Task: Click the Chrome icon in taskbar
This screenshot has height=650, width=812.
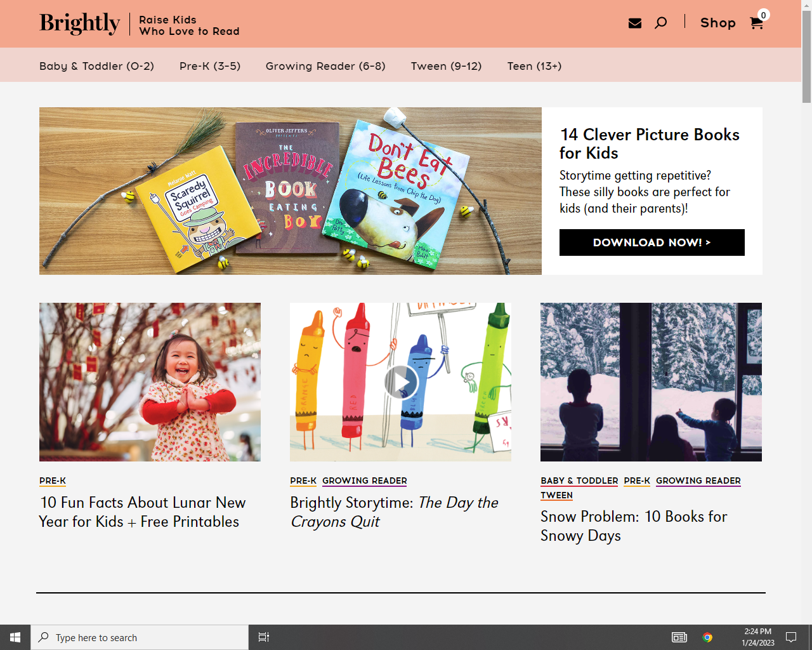Action: click(x=707, y=637)
